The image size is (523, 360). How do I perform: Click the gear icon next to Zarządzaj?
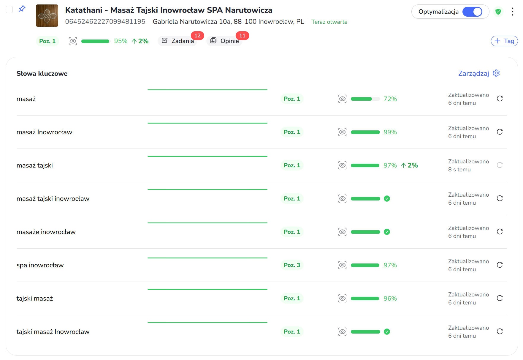pyautogui.click(x=496, y=73)
